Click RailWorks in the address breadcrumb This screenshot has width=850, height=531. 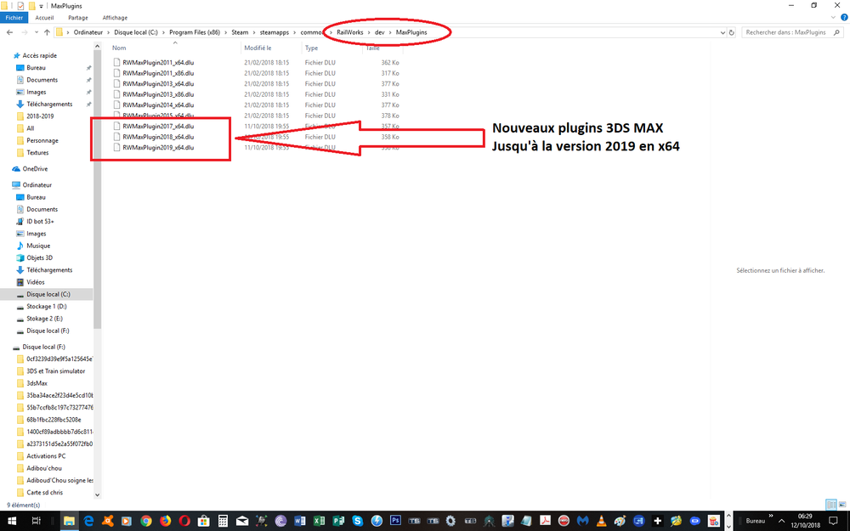[349, 32]
